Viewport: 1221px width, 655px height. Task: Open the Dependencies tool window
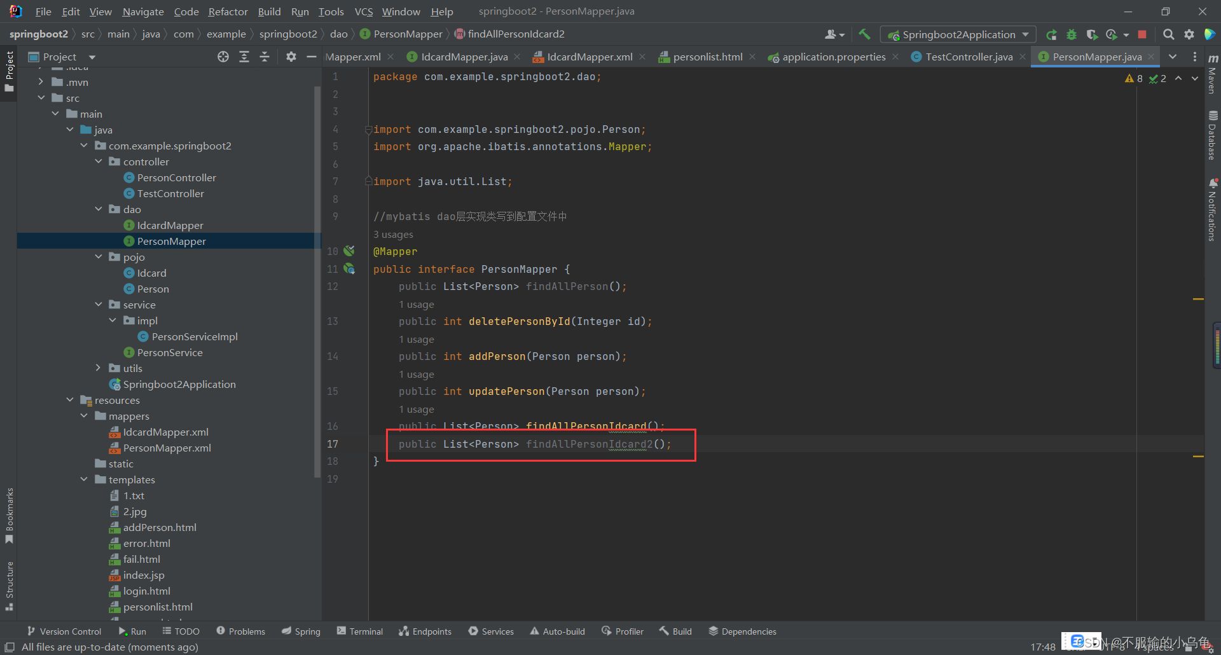point(742,631)
